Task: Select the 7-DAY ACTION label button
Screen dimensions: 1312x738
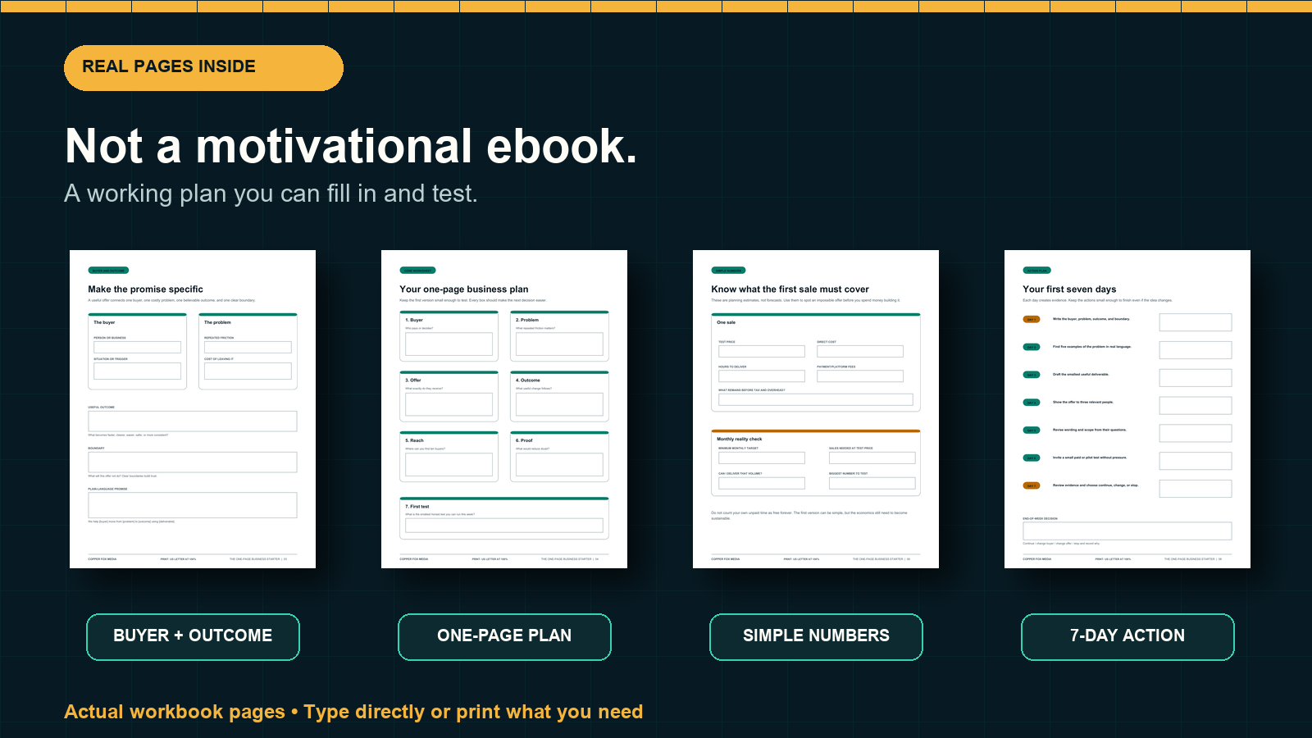Action: click(1127, 636)
